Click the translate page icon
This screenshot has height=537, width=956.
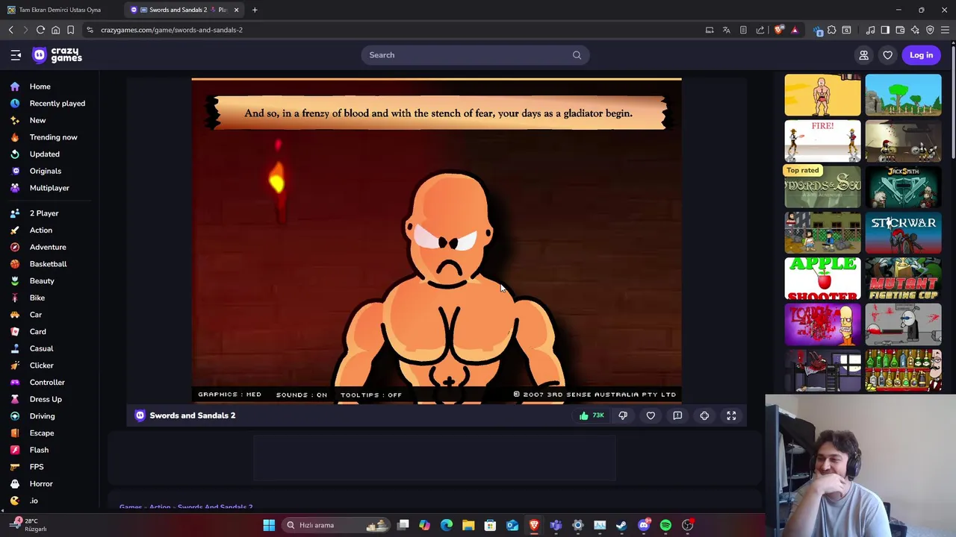pyautogui.click(x=726, y=30)
